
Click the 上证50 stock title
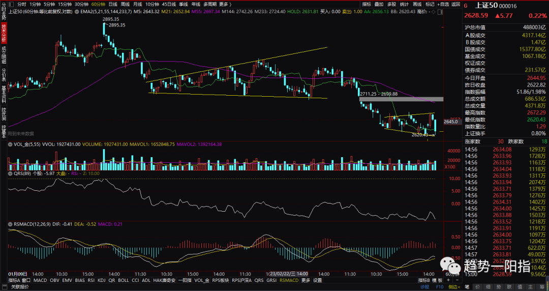pos(487,6)
